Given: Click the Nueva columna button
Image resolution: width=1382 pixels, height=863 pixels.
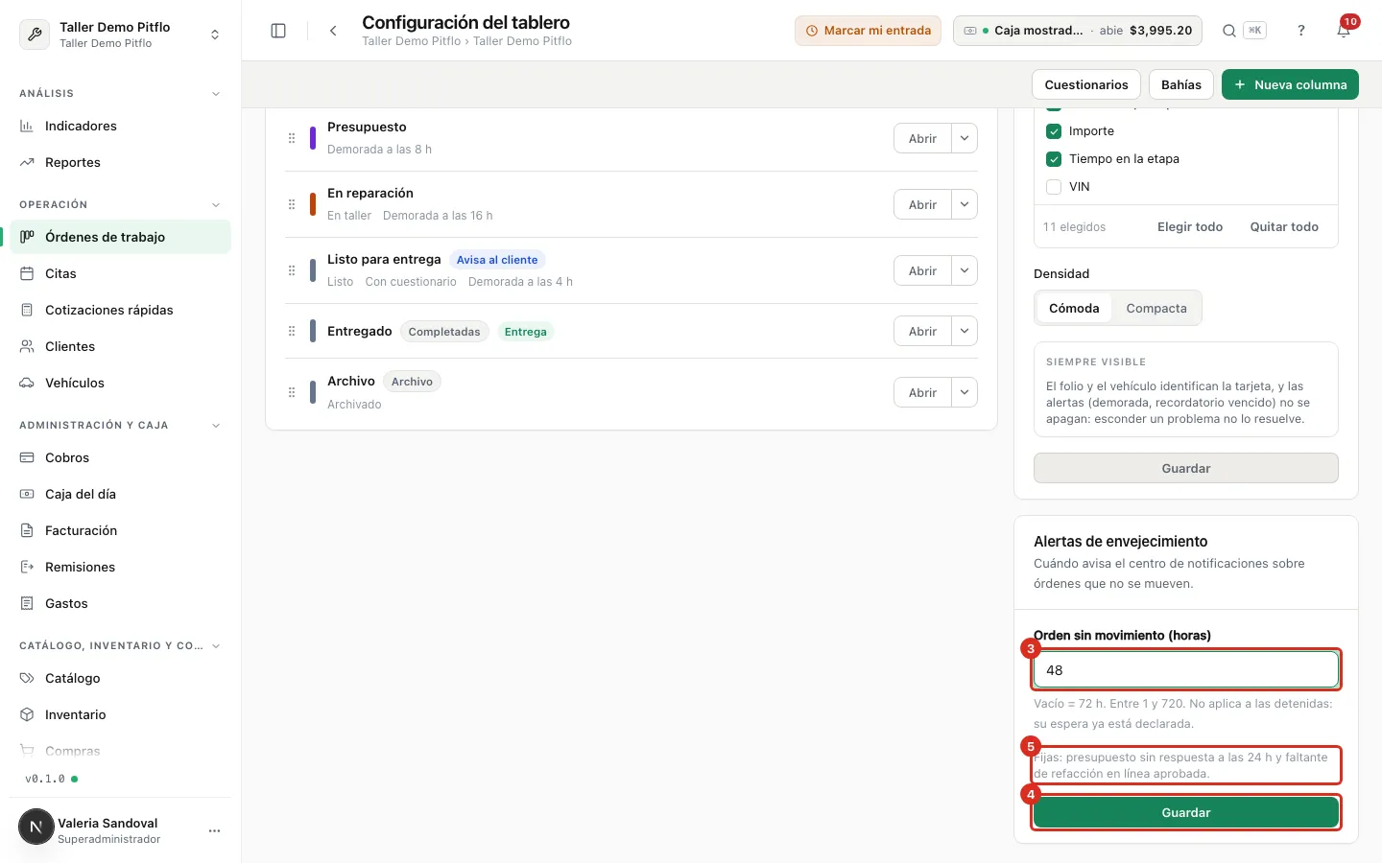Looking at the screenshot, I should [1290, 84].
